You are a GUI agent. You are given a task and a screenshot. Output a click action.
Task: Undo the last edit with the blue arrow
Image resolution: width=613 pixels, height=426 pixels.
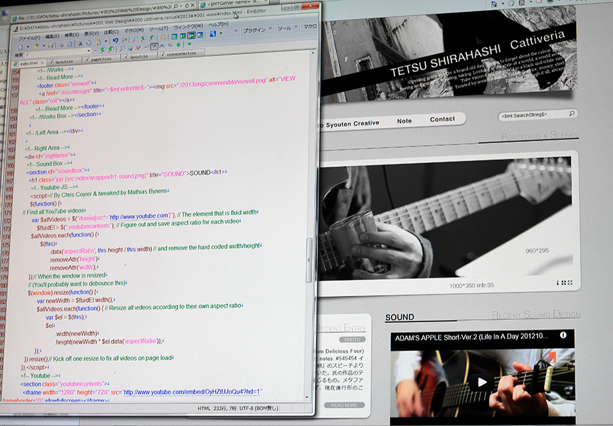click(x=116, y=41)
